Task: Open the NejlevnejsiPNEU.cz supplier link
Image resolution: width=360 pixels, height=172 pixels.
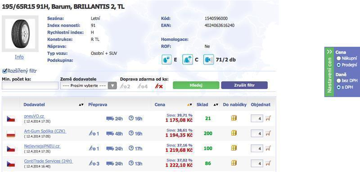Action: (42, 146)
